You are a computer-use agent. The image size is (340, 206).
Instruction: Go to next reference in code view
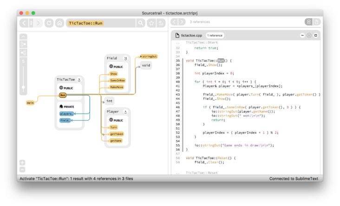click(x=182, y=22)
